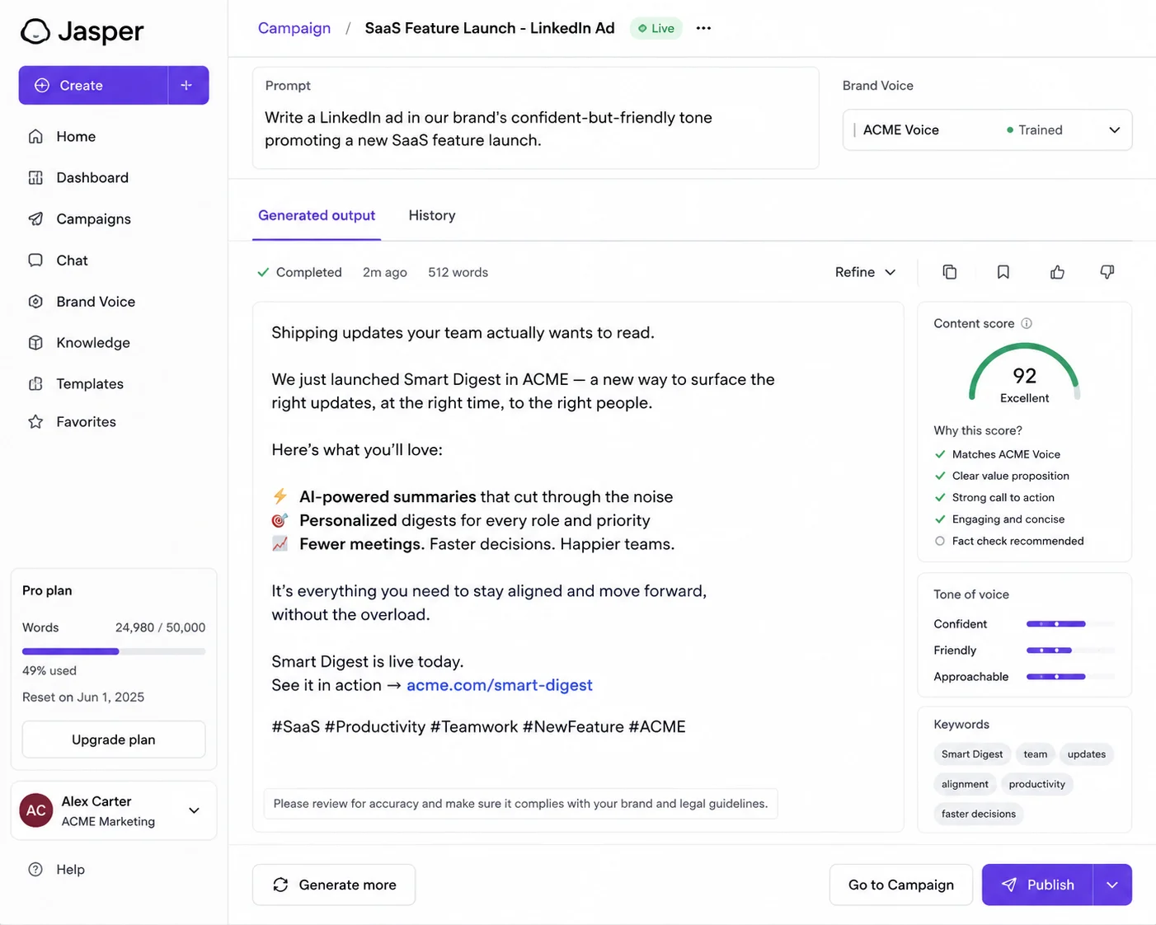Viewport: 1156px width, 925px height.
Task: Click the words usage progress bar
Action: pos(114,651)
